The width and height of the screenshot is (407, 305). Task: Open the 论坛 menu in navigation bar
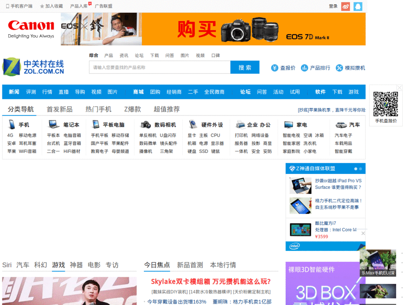pos(245,92)
